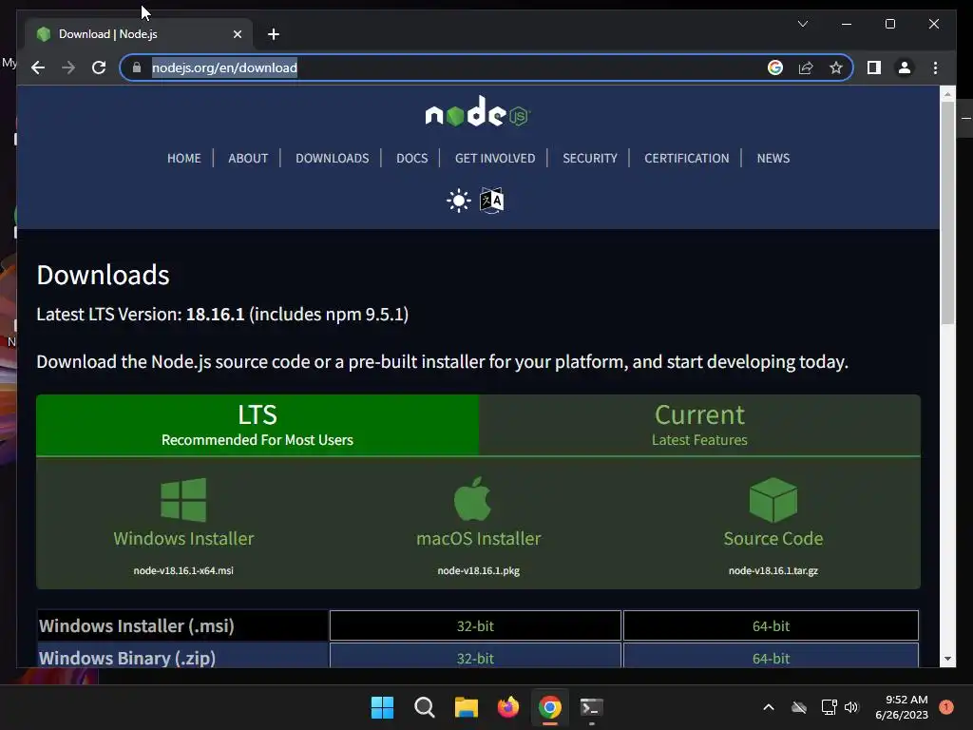Go back with browser back arrow
This screenshot has height=730, width=973.
click(x=38, y=67)
